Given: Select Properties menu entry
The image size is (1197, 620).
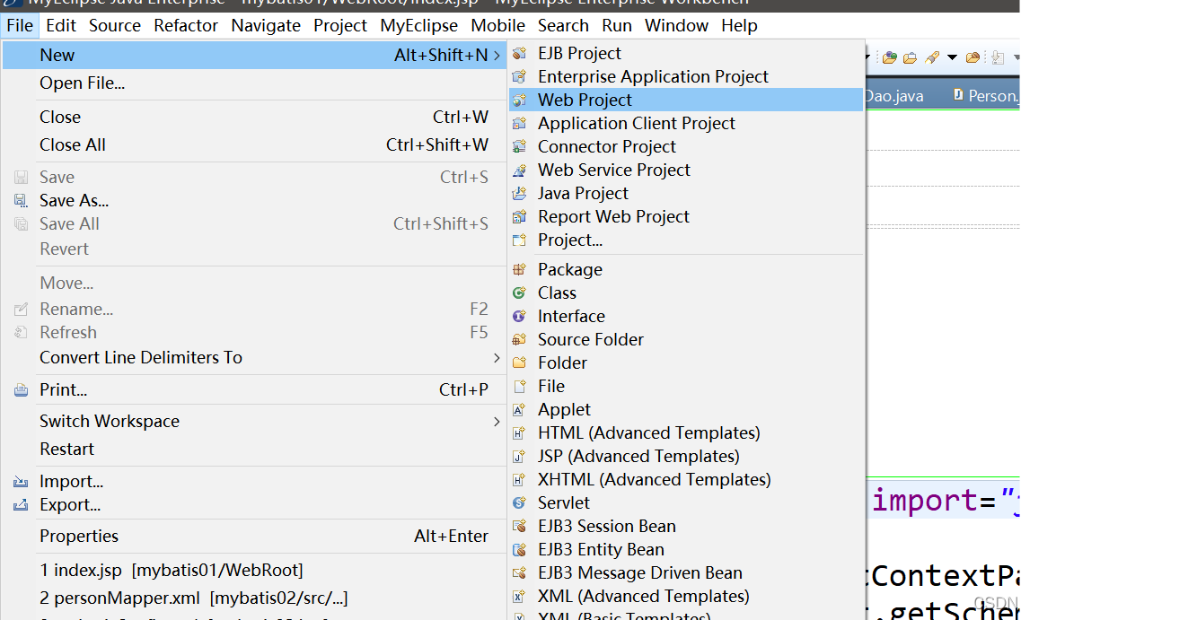Looking at the screenshot, I should pos(253,537).
